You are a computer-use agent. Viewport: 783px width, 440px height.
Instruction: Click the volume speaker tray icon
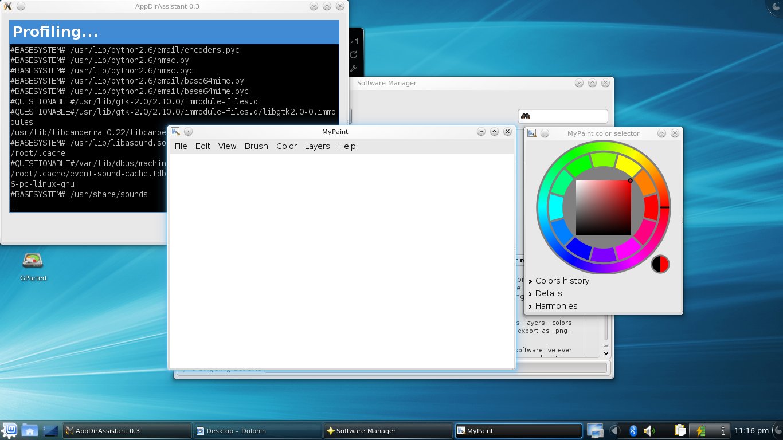click(649, 430)
